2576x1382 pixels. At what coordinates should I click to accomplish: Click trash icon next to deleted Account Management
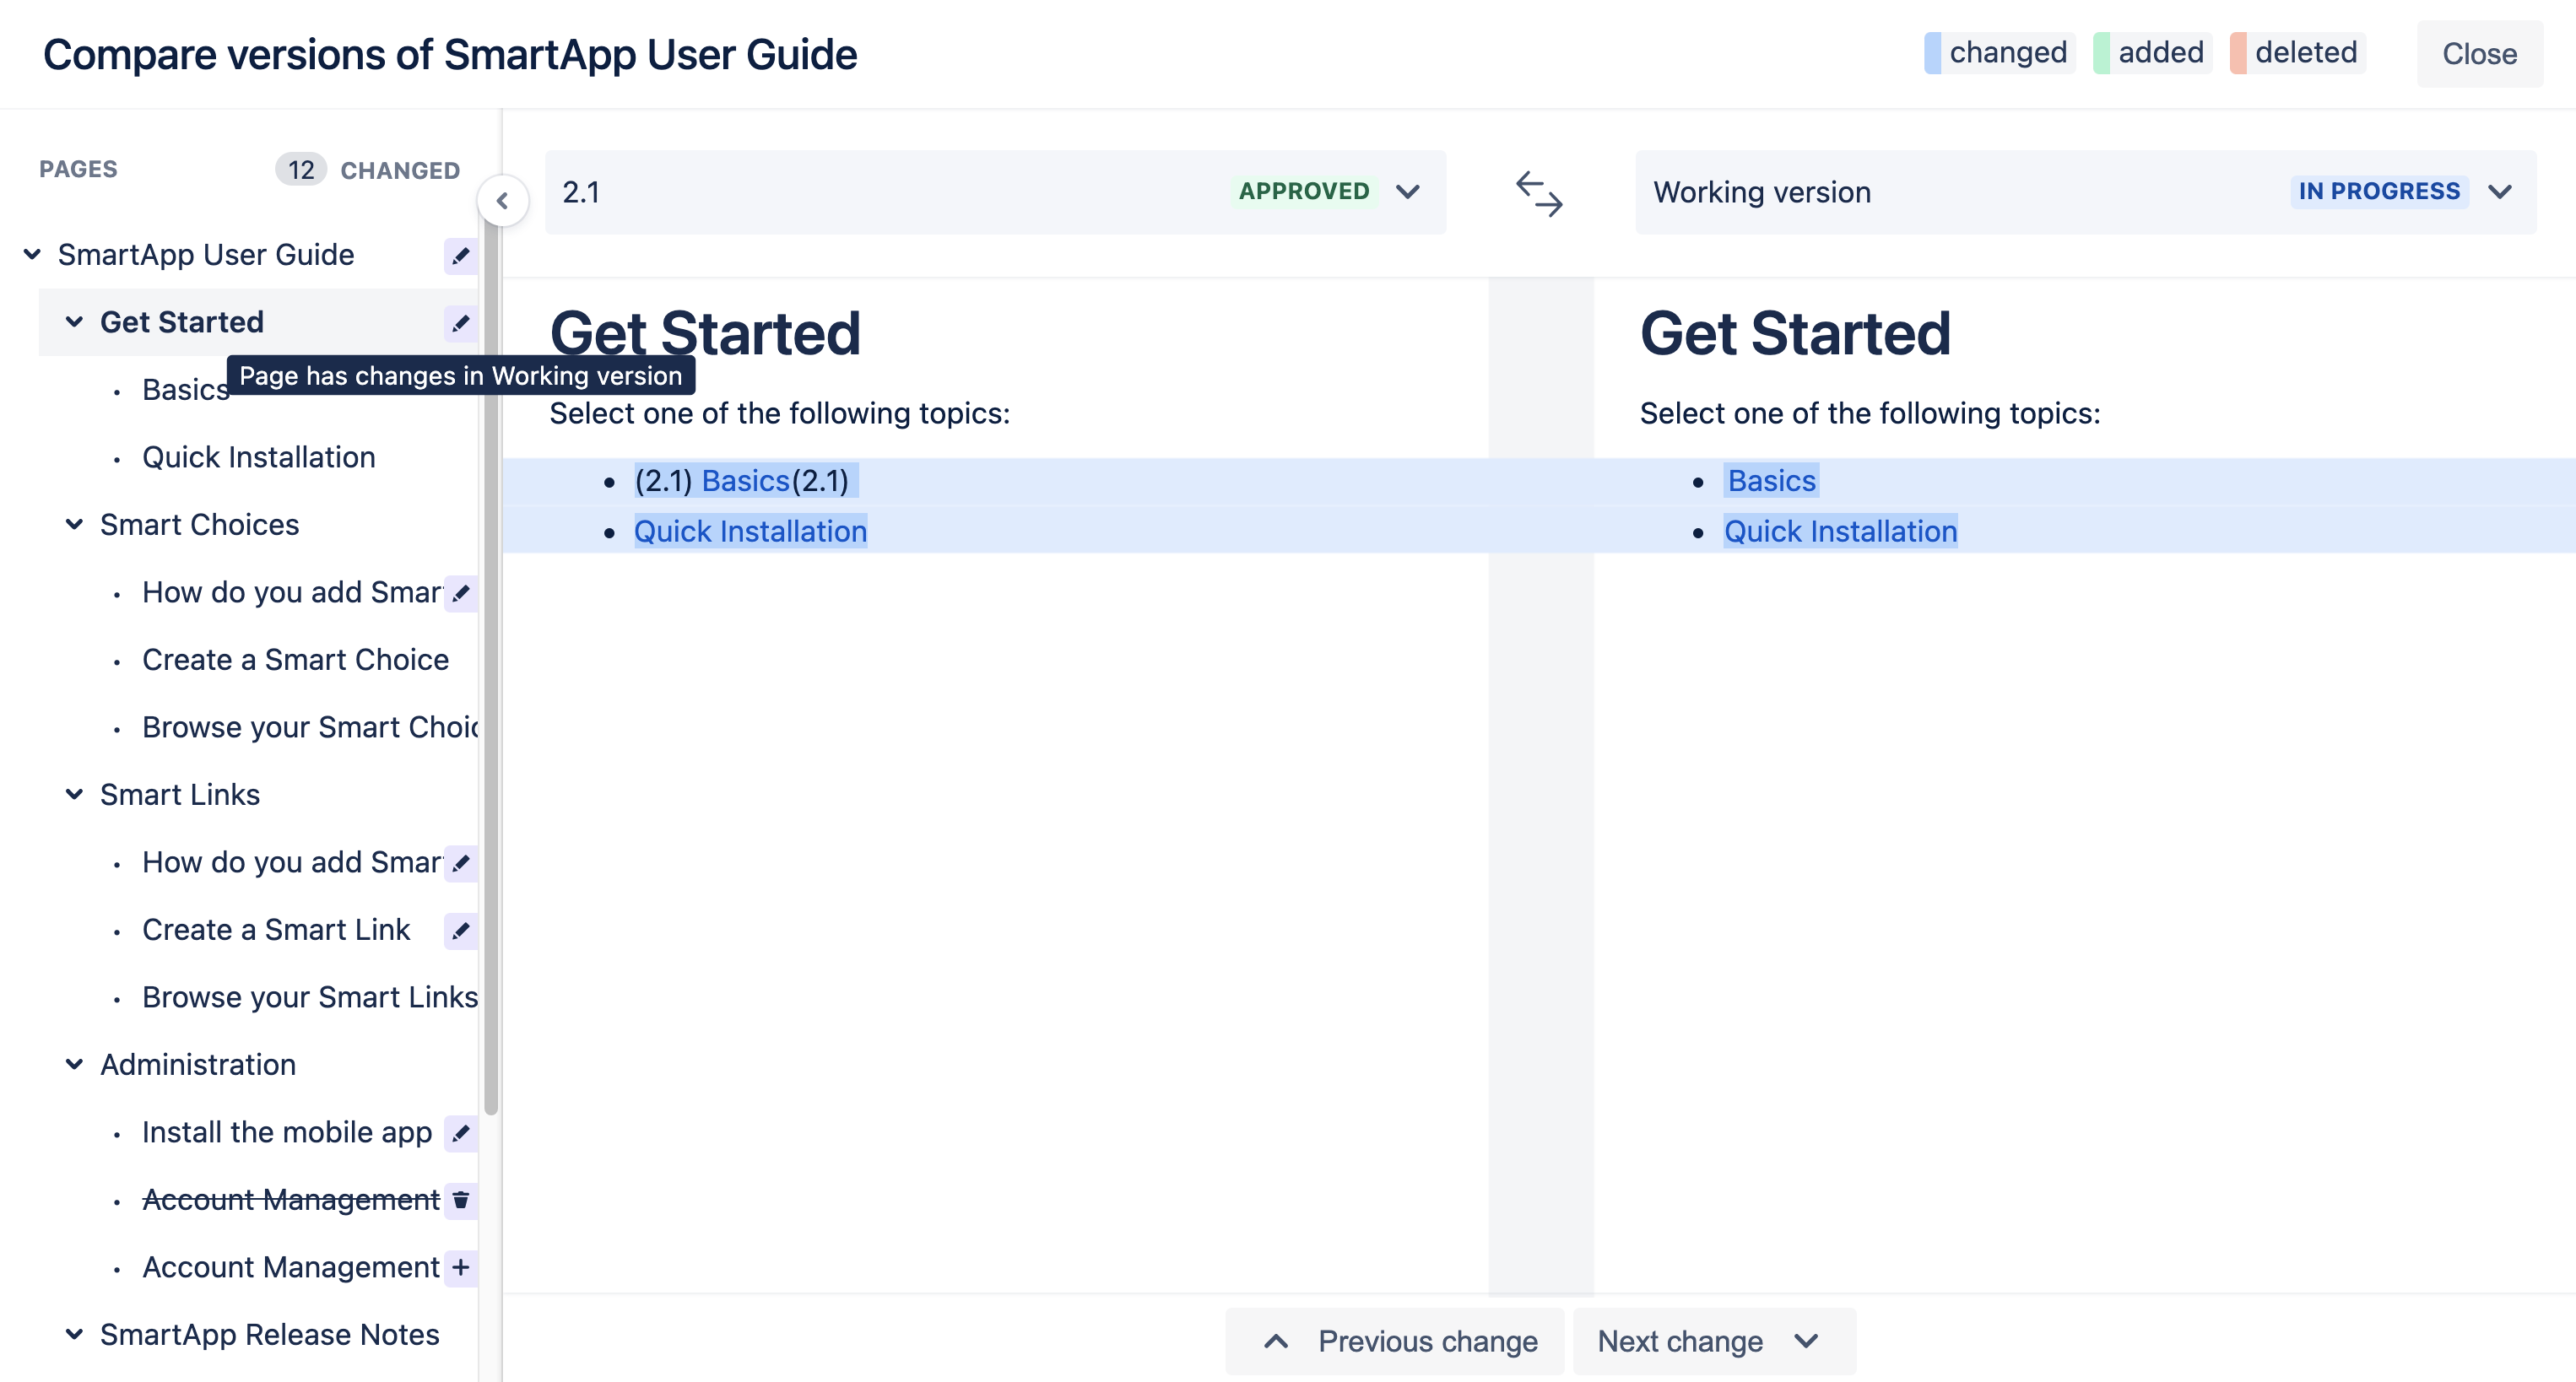tap(460, 1199)
